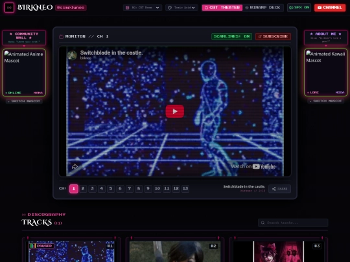The image size is (350, 262).
Task: Toggle Scanlines ON button
Action: 231,36
